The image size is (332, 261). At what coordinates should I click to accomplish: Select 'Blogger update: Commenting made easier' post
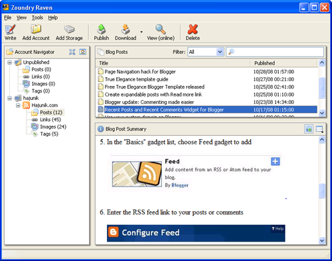coord(149,102)
